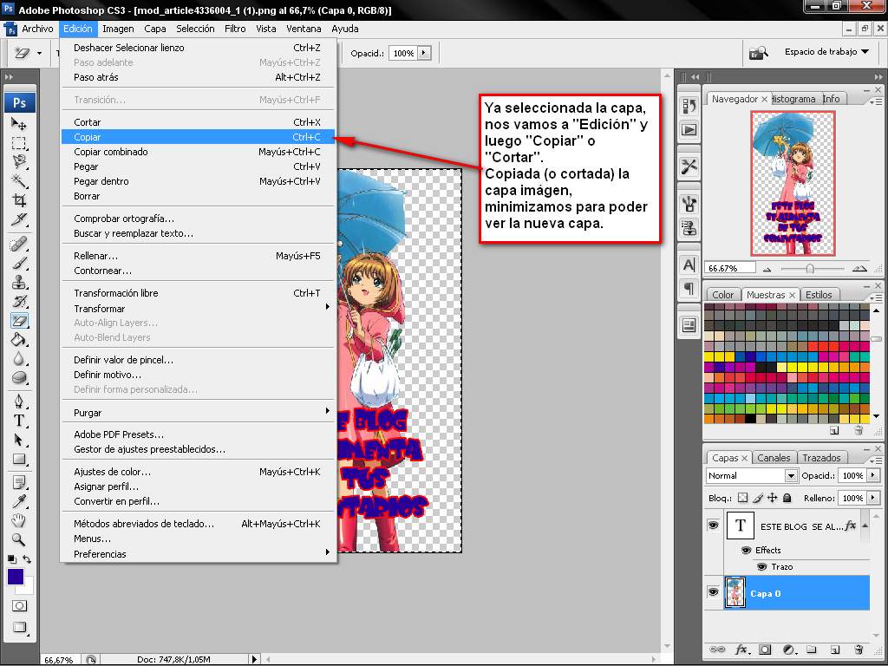Toggle lock position

[x=773, y=498]
